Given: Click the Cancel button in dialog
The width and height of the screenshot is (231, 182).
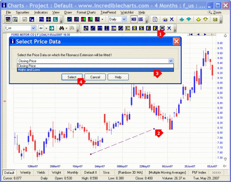Looking at the screenshot, I should [95, 77].
